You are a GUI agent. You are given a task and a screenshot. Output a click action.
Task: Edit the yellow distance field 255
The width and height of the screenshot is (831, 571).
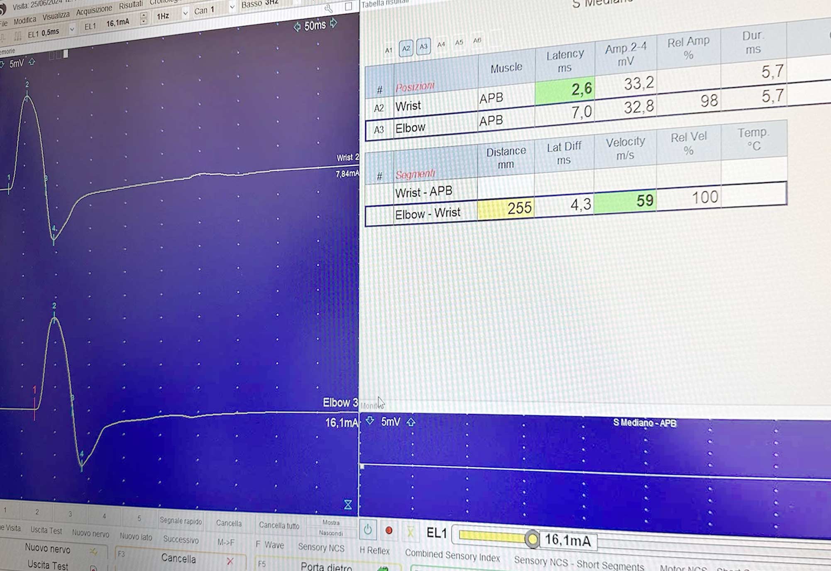click(506, 209)
